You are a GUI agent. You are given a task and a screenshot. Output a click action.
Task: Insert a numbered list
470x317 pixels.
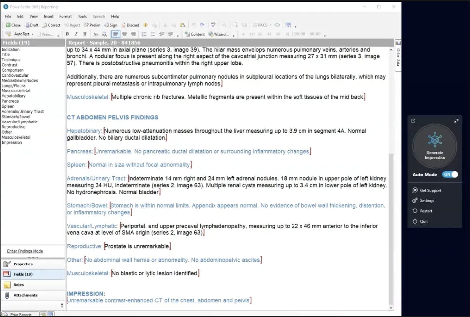144,34
